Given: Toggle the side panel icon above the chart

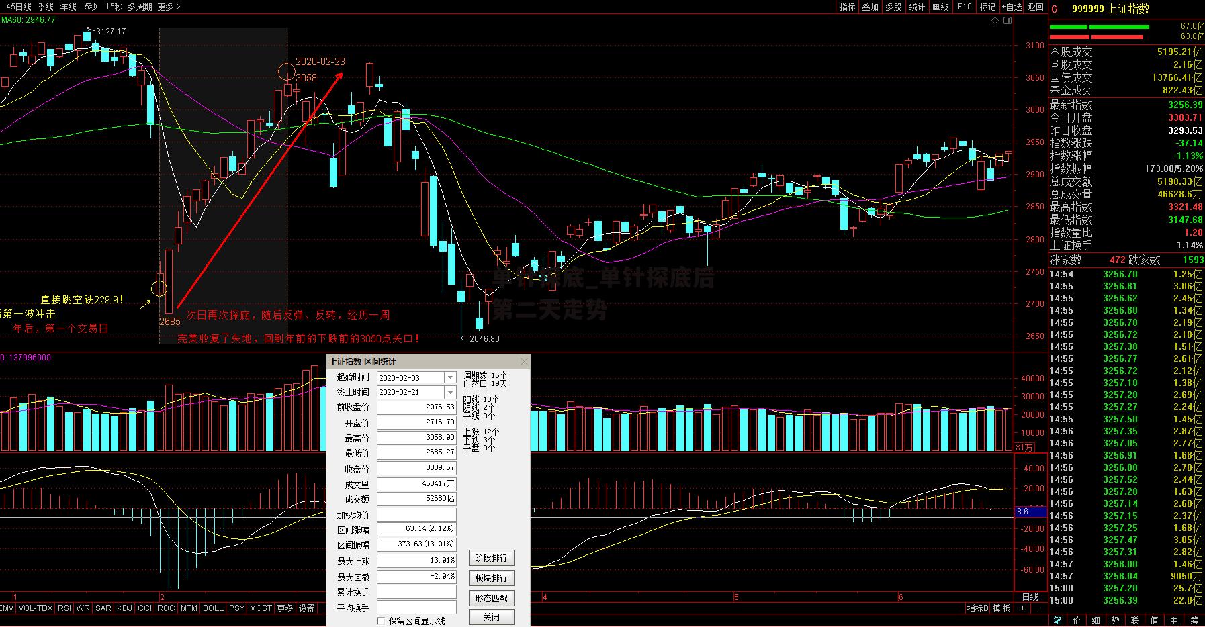Looking at the screenshot, I should coord(1008,21).
